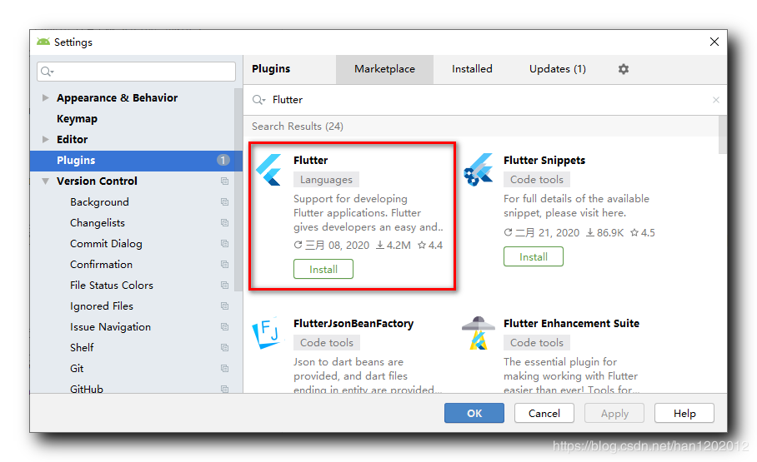Click the plugin search magnifier icon

pos(258,100)
